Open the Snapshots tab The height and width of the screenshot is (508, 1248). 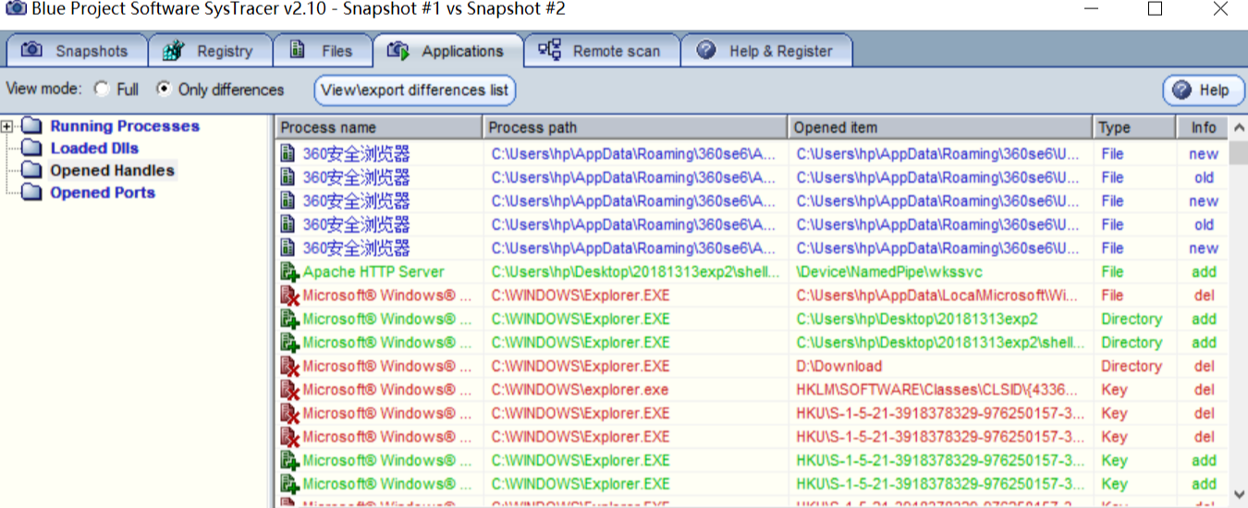[76, 51]
